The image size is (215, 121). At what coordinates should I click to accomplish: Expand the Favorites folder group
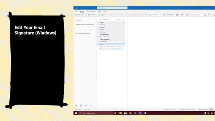[75, 20]
